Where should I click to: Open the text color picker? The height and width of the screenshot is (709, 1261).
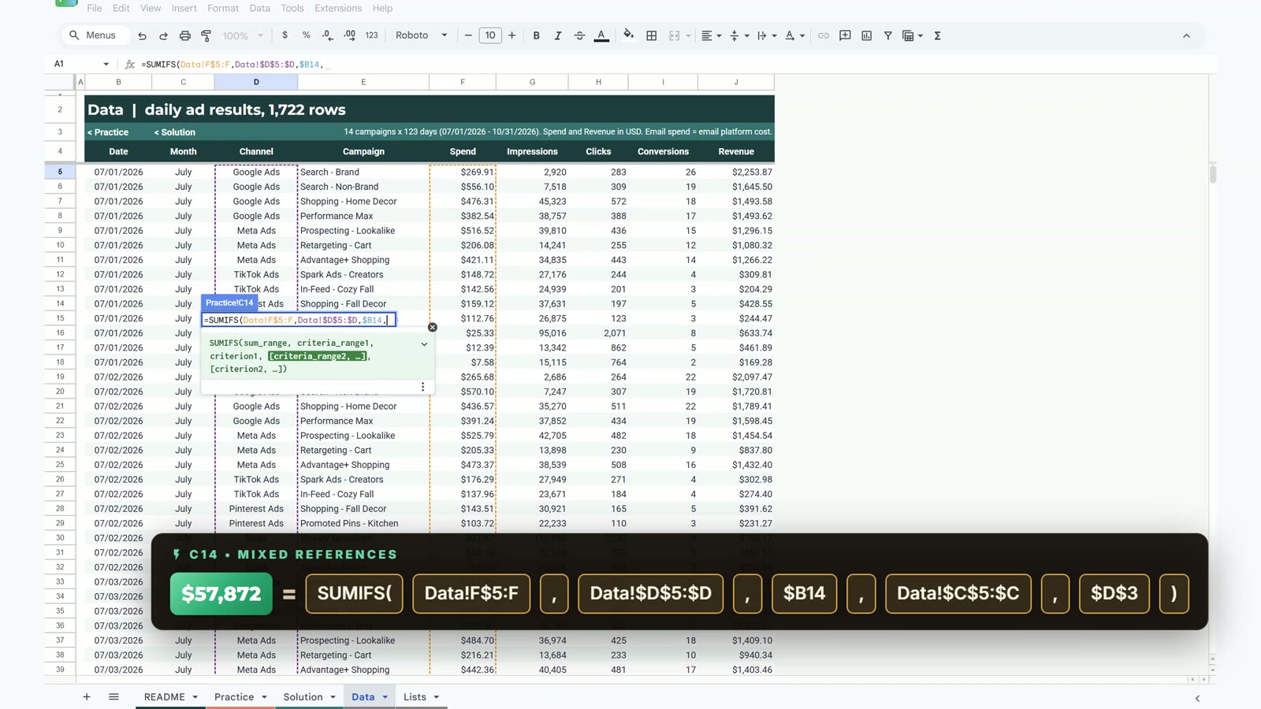[x=601, y=35]
